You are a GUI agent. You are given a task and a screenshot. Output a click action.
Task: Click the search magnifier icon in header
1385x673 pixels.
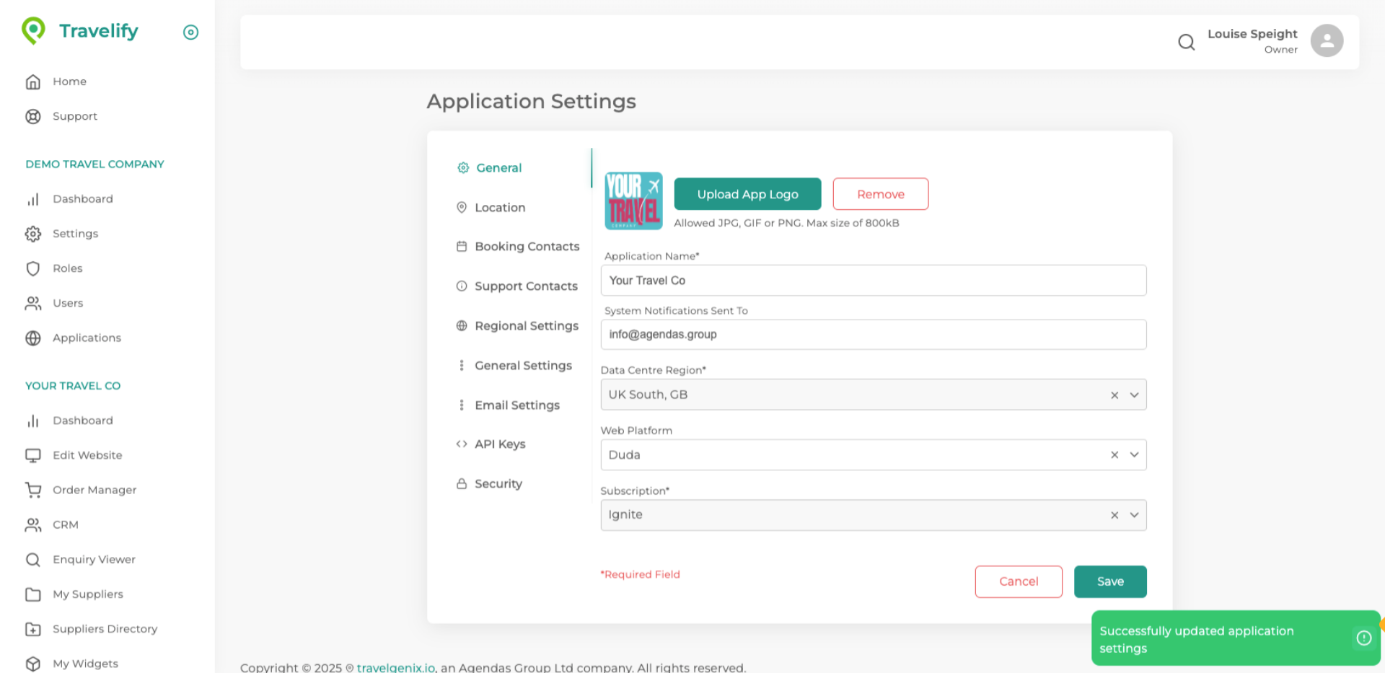1186,43
